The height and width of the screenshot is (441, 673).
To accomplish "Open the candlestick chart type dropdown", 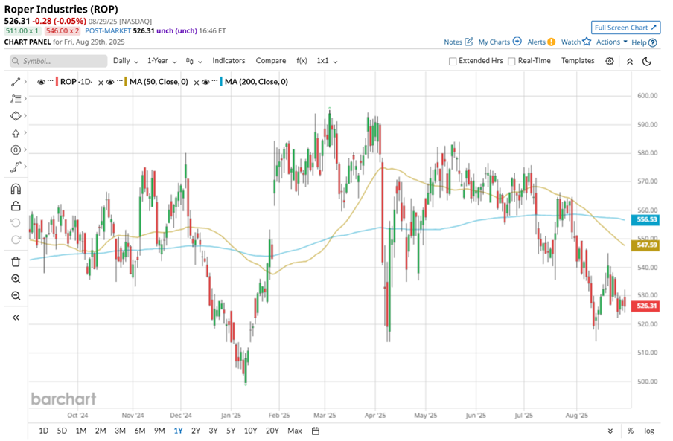I will tap(194, 61).
